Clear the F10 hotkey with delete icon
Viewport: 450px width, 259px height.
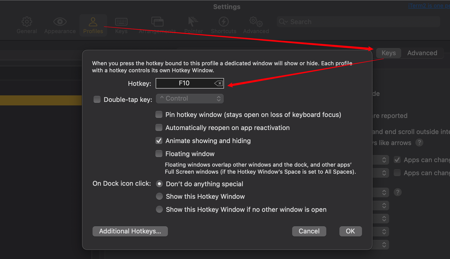click(x=218, y=83)
